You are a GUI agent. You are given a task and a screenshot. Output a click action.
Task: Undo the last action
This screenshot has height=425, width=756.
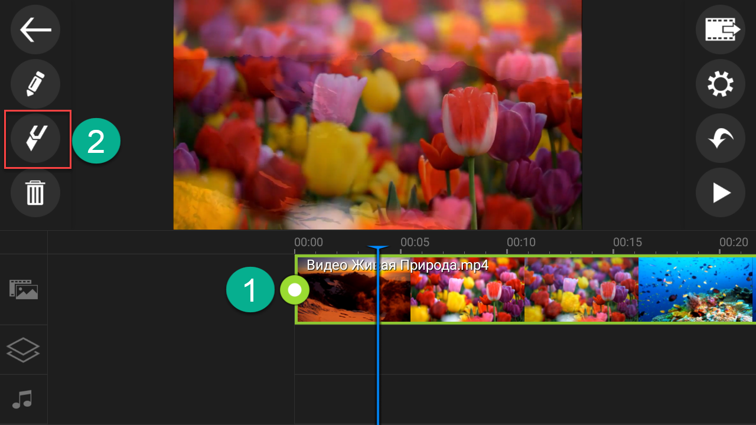pos(720,139)
